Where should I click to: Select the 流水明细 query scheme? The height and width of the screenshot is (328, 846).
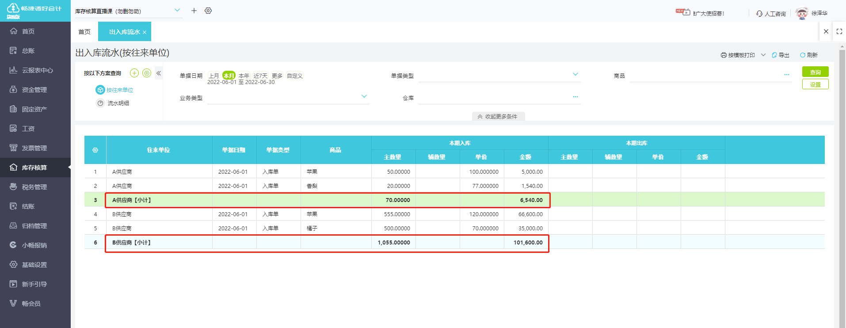click(118, 103)
